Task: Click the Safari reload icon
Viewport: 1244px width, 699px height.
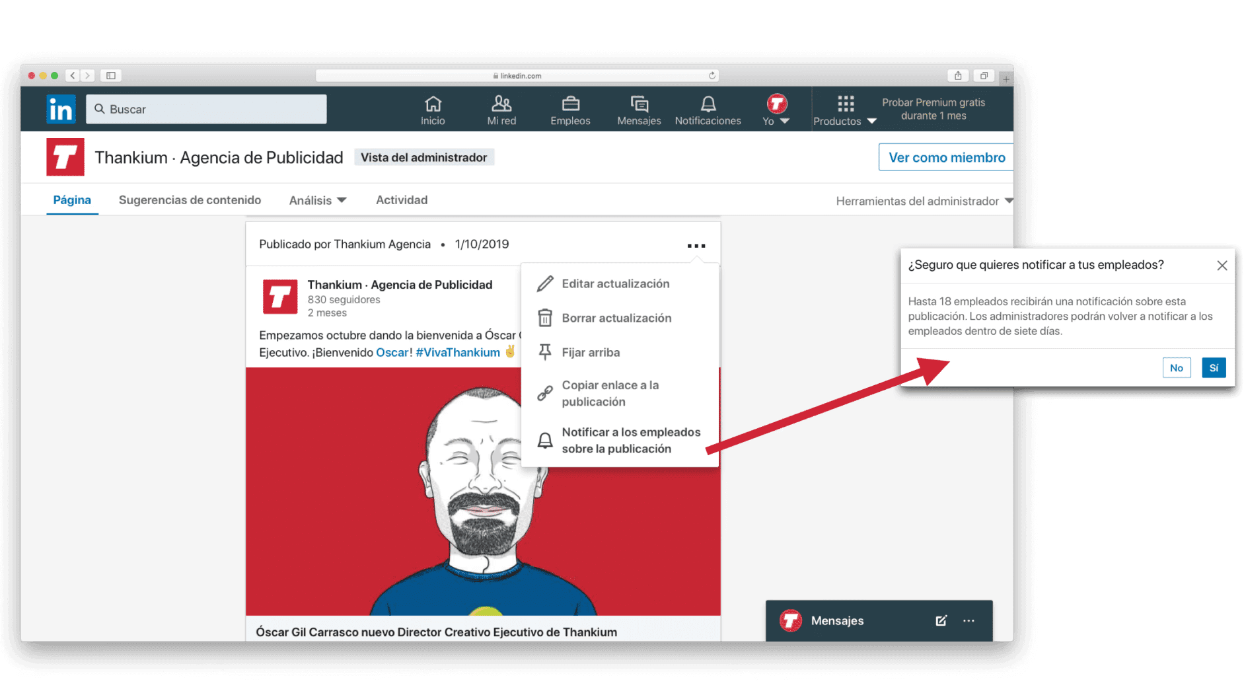Action: pos(712,75)
